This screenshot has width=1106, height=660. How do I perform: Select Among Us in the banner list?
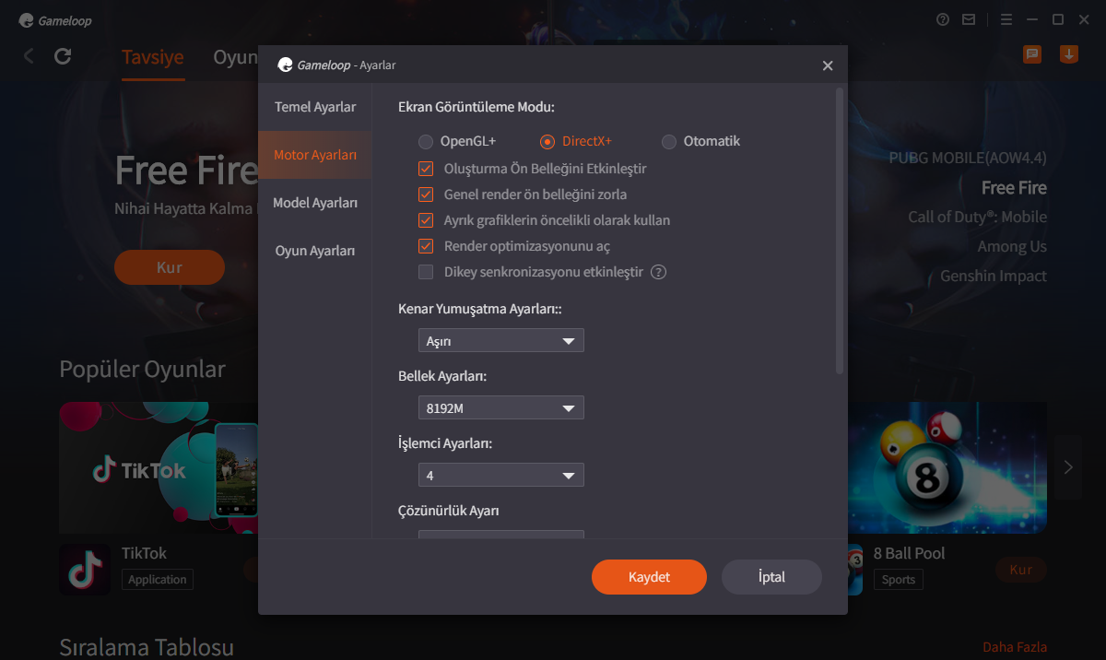click(1012, 246)
